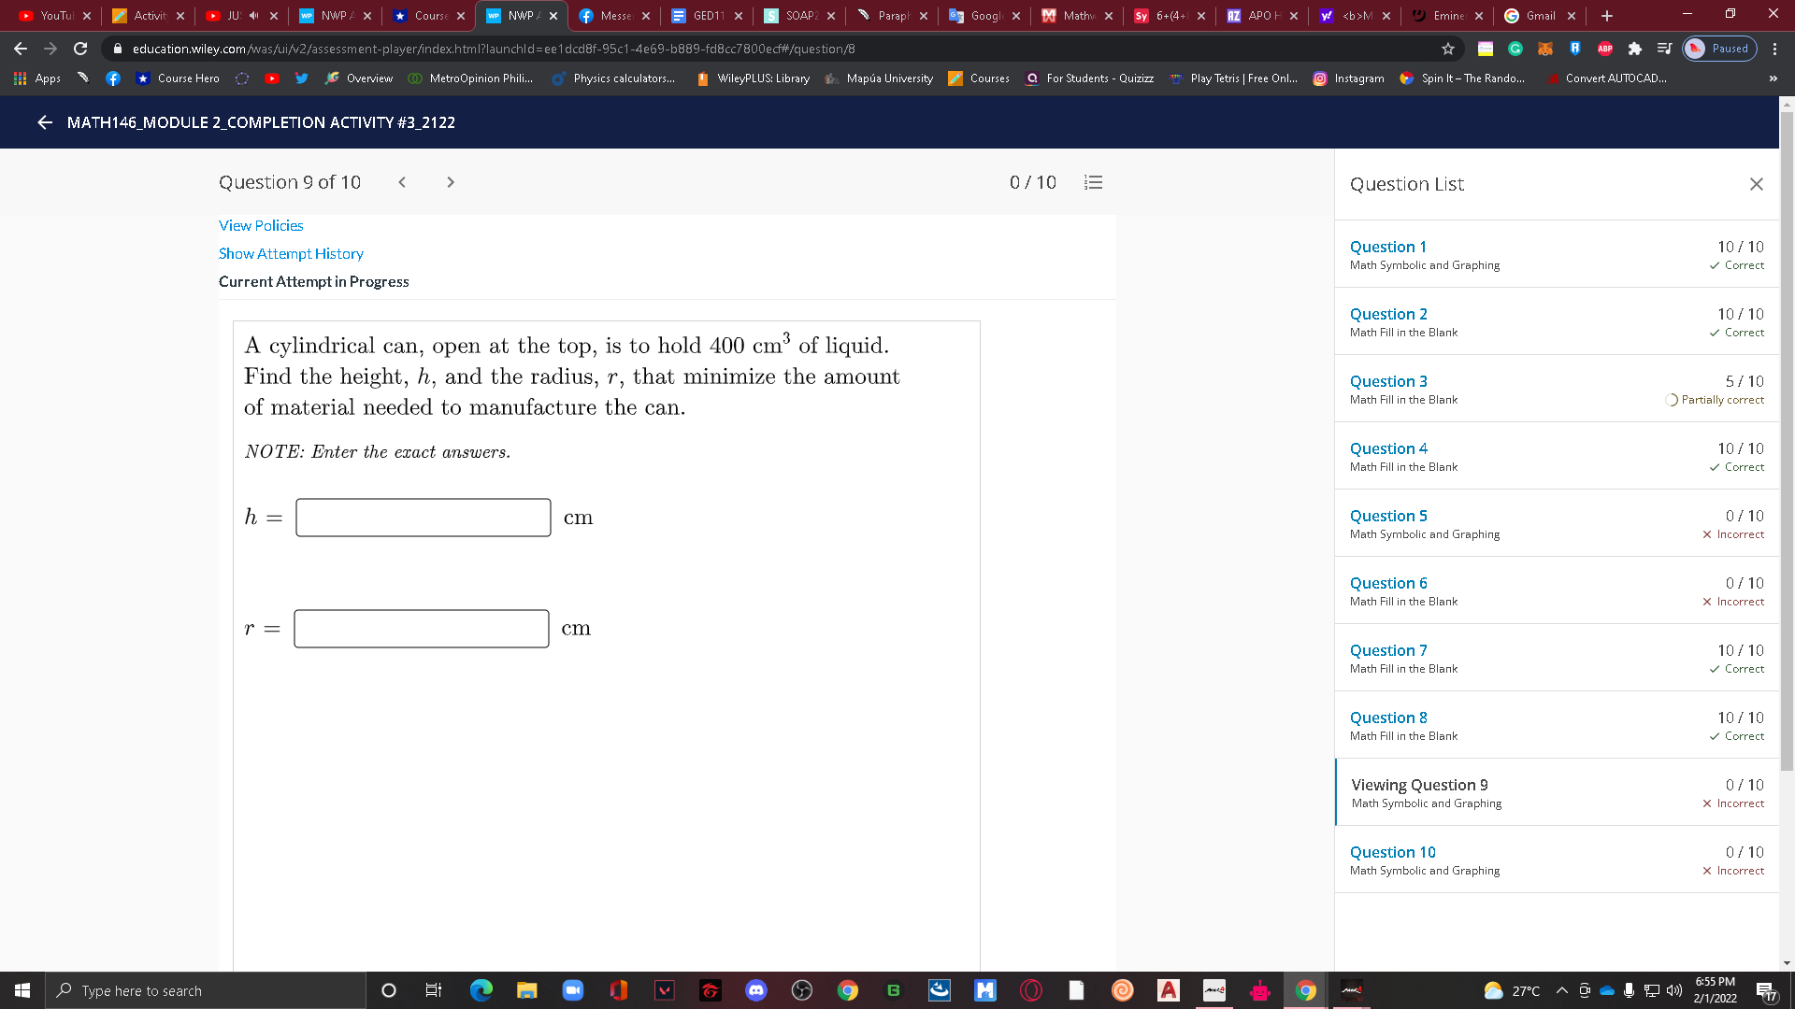Open the View Policies link
The height and width of the screenshot is (1009, 1795).
click(x=260, y=225)
